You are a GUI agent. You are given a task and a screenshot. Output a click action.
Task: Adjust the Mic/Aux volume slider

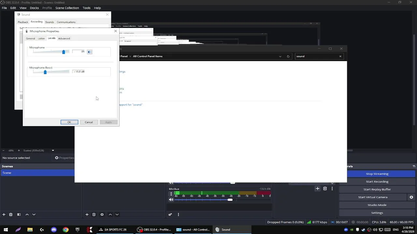230,200
